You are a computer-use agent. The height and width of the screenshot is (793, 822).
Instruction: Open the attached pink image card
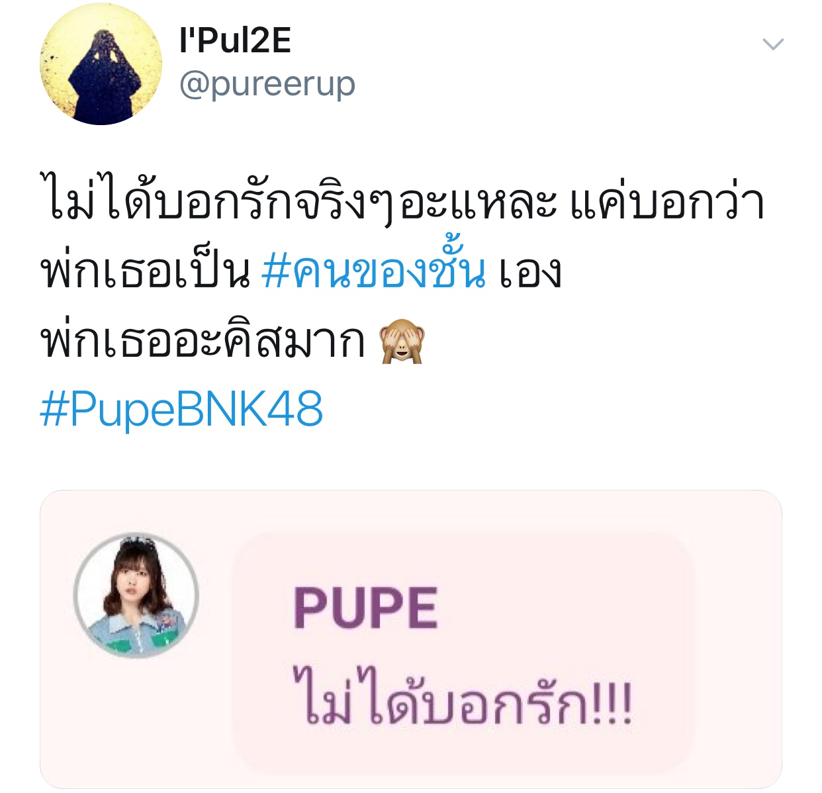click(x=411, y=639)
